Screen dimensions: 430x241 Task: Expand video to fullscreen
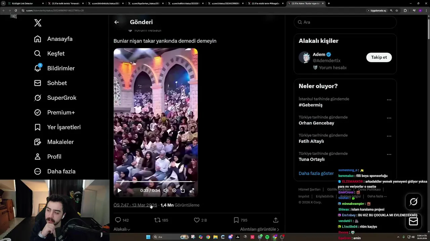(192, 190)
